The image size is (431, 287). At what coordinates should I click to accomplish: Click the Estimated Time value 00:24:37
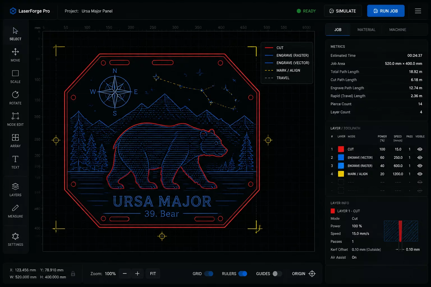click(415, 55)
